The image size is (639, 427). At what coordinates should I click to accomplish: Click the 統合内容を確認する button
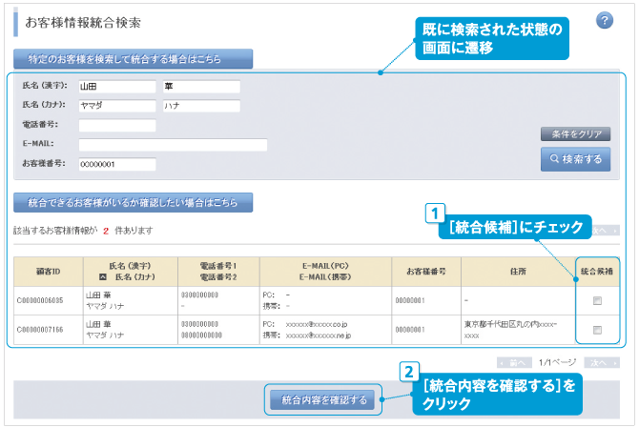(x=324, y=399)
